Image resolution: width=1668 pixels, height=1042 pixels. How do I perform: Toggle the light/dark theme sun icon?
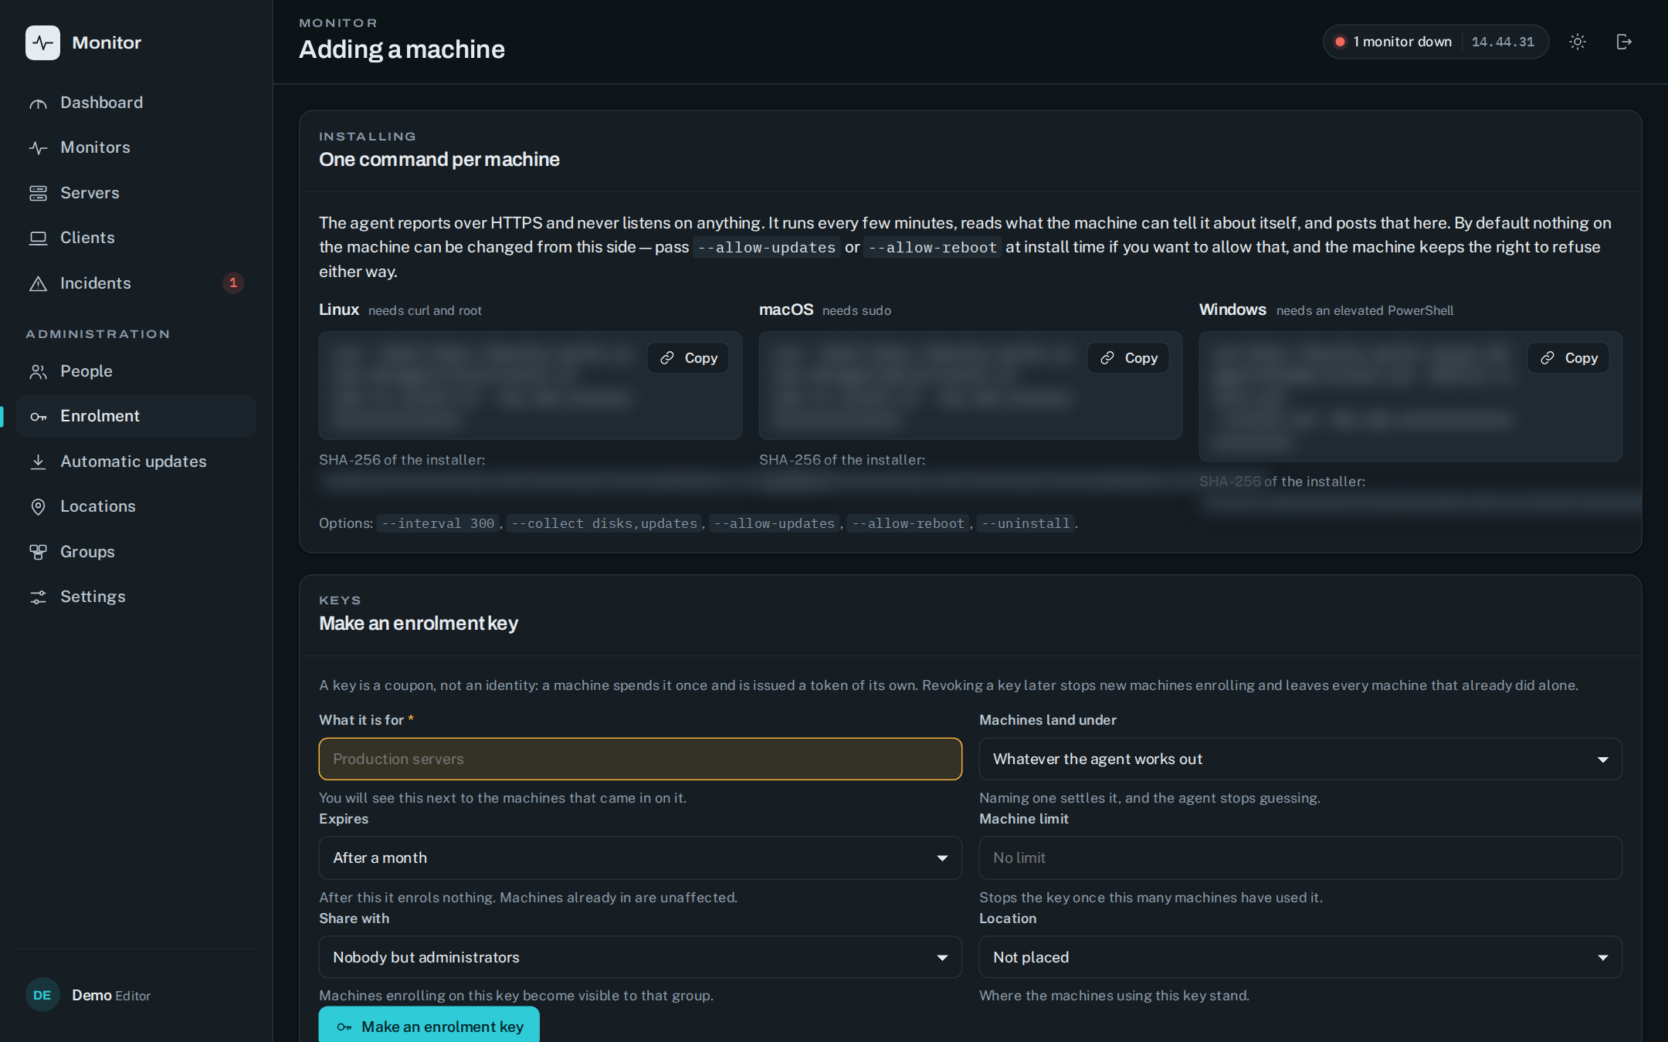(x=1578, y=42)
